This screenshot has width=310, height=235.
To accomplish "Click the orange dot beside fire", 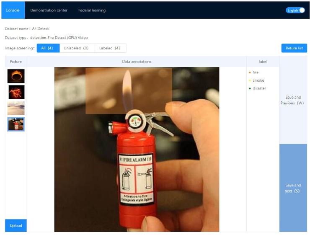I will 250,72.
